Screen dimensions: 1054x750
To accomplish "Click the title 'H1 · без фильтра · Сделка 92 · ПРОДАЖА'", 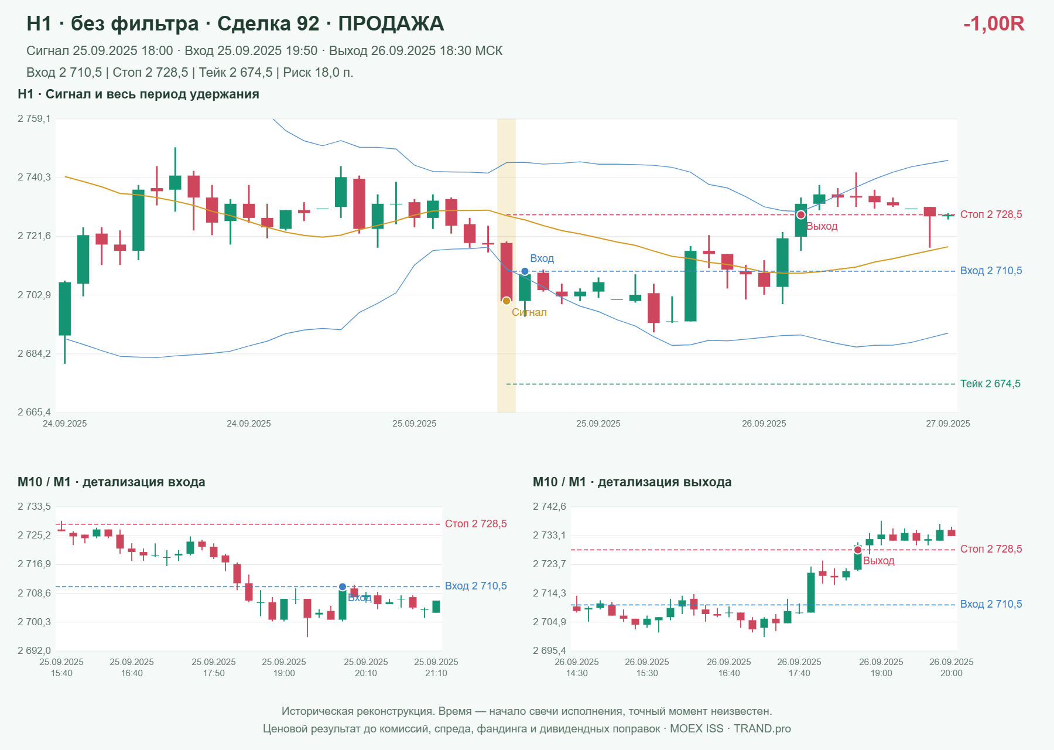I will [x=235, y=23].
